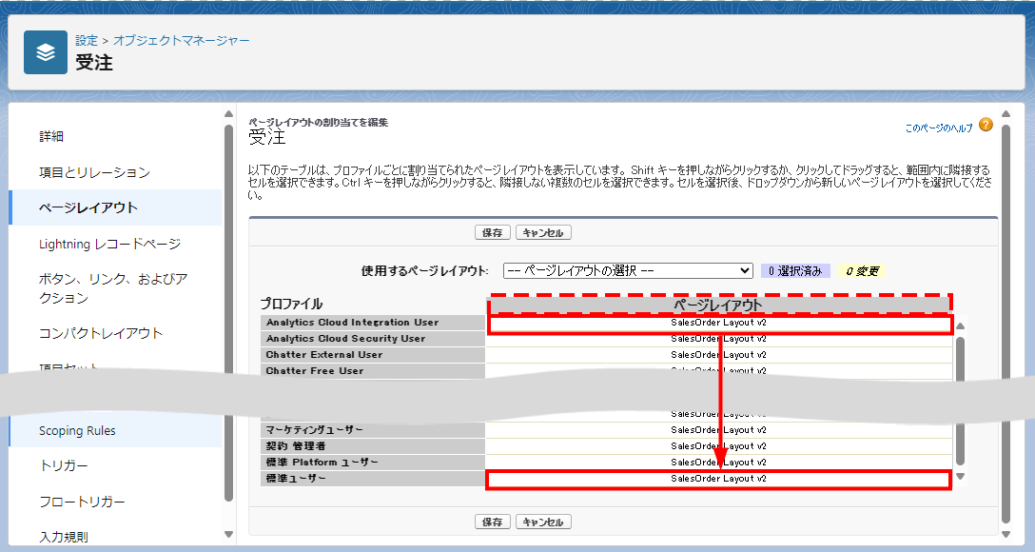
Task: Select layout cell for Chatter Free User
Action: [718, 371]
